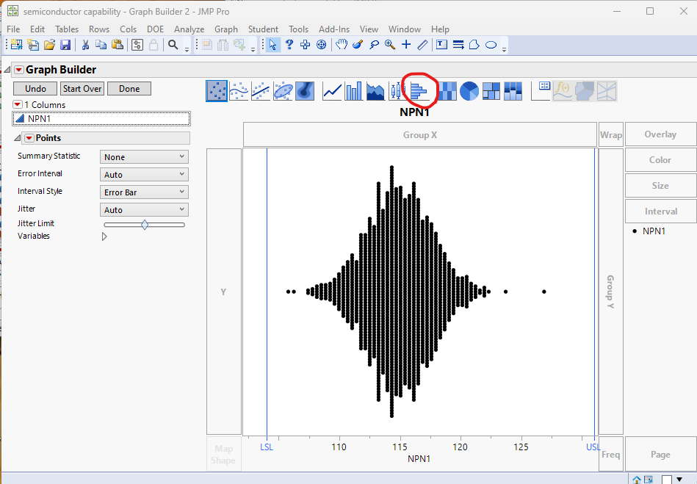Screen dimensions: 697x484
Task: Select the Points element in the graph palette
Action: pos(217,91)
